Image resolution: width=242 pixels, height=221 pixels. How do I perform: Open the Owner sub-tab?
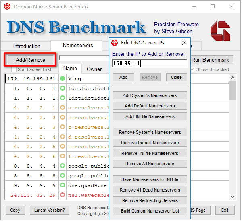click(94, 69)
